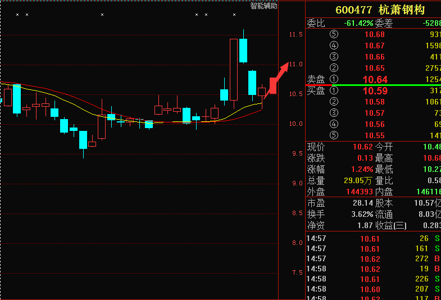Image resolution: width=441 pixels, height=300 pixels.
Task: Select the 14:57 trade with volume 26
Action: [x=373, y=239]
